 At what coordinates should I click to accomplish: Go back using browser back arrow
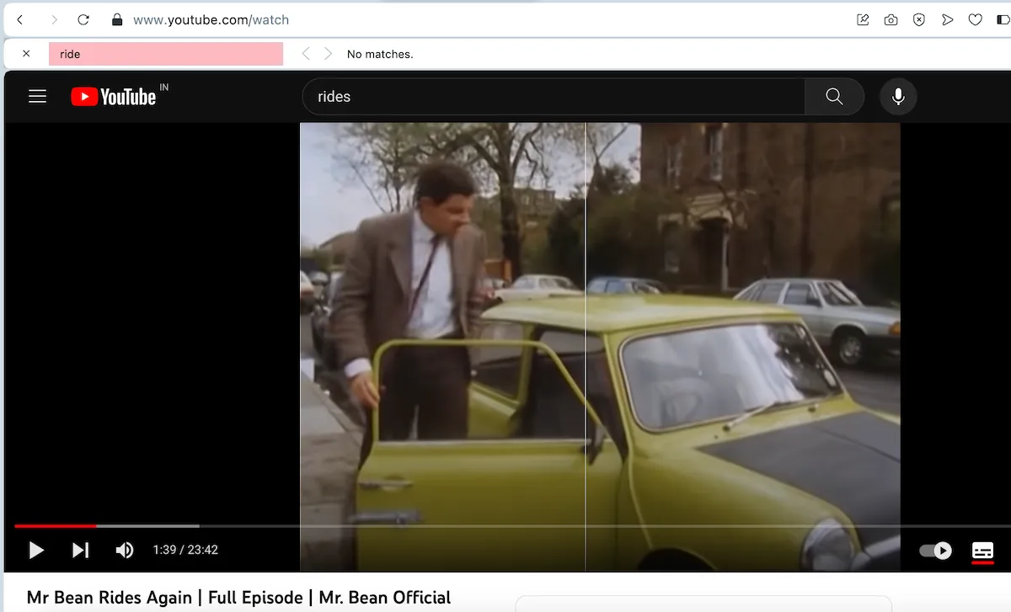[x=20, y=19]
